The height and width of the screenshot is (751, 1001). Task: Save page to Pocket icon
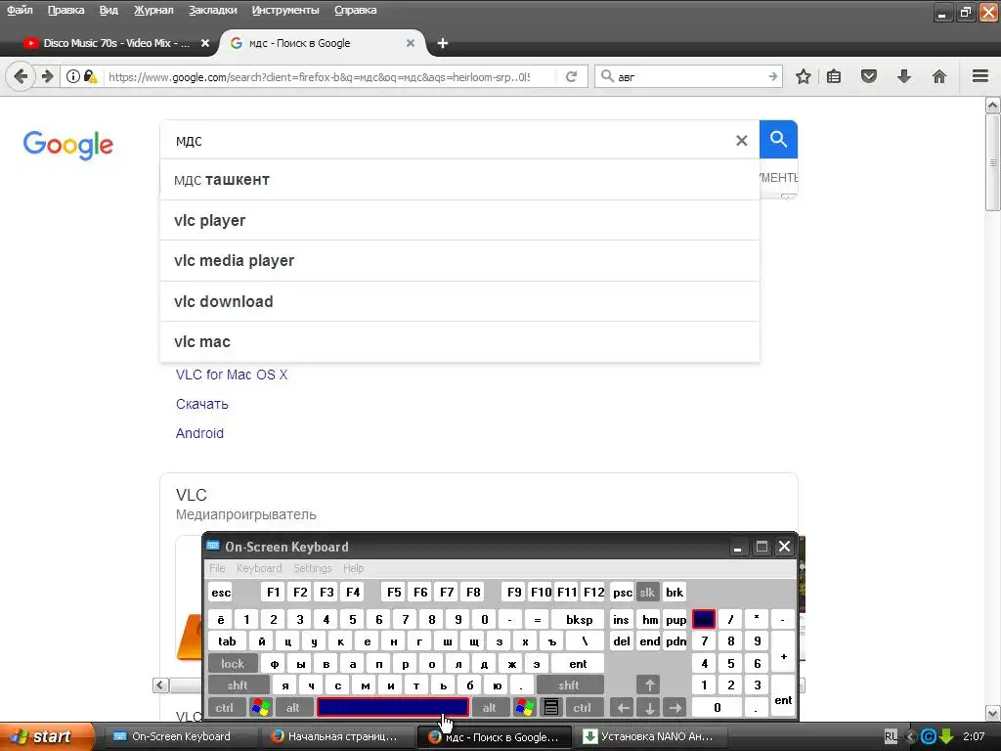pos(869,76)
